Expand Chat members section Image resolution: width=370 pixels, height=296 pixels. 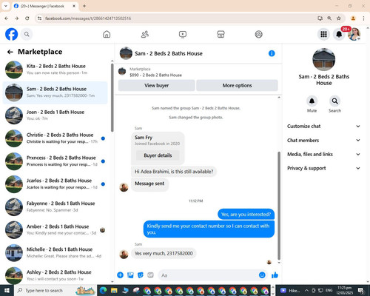pyautogui.click(x=323, y=141)
